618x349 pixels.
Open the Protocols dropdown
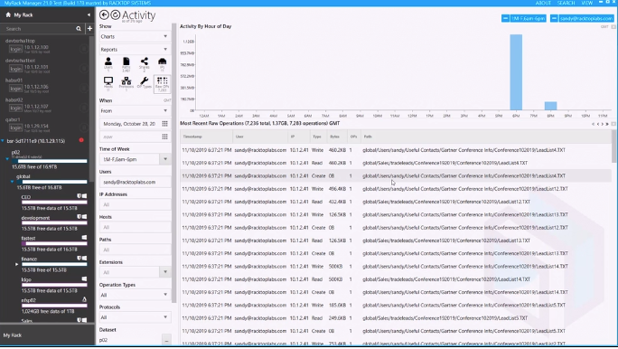(135, 317)
